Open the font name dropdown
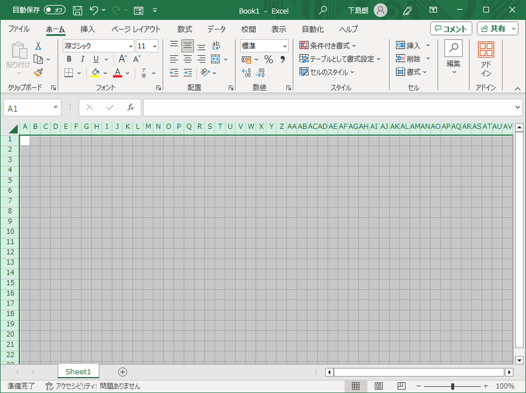Viewport: 526px width, 393px height. point(131,46)
